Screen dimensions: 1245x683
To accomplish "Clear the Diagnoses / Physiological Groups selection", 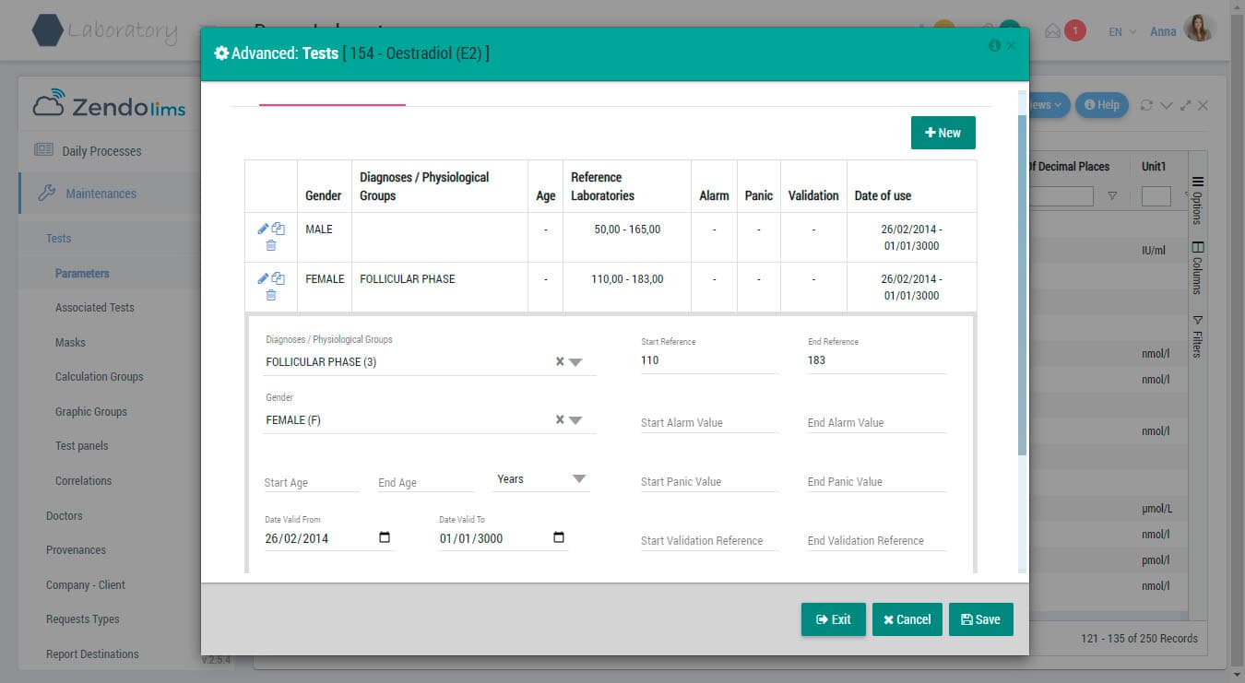I will pos(559,362).
